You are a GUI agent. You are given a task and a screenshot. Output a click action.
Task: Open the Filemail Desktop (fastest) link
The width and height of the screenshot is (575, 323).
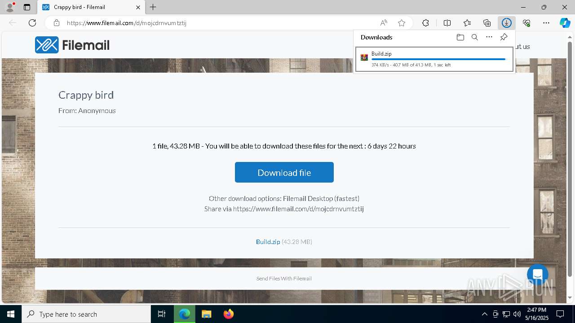tap(321, 198)
